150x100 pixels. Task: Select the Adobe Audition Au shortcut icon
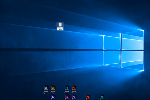(102, 97)
